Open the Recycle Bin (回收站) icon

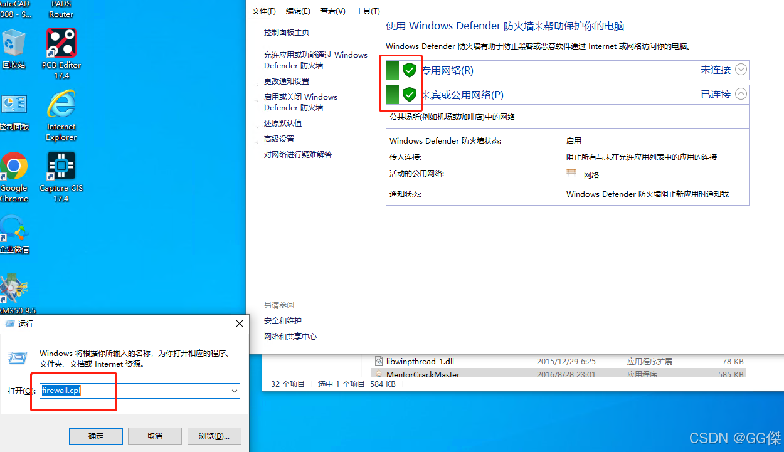pos(14,49)
